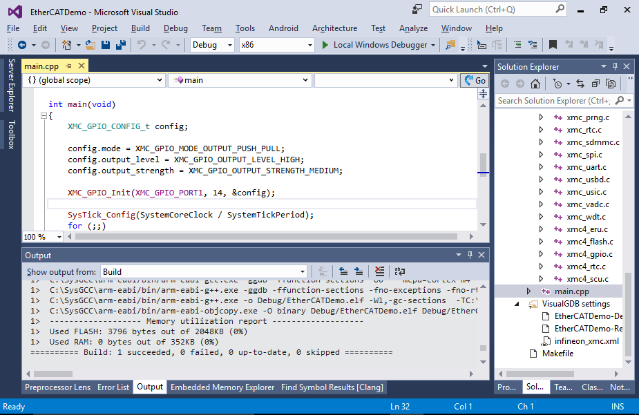Screen dimensions: 639x415
Task: Open the x86 platform dropdown
Action: pyautogui.click(x=277, y=45)
